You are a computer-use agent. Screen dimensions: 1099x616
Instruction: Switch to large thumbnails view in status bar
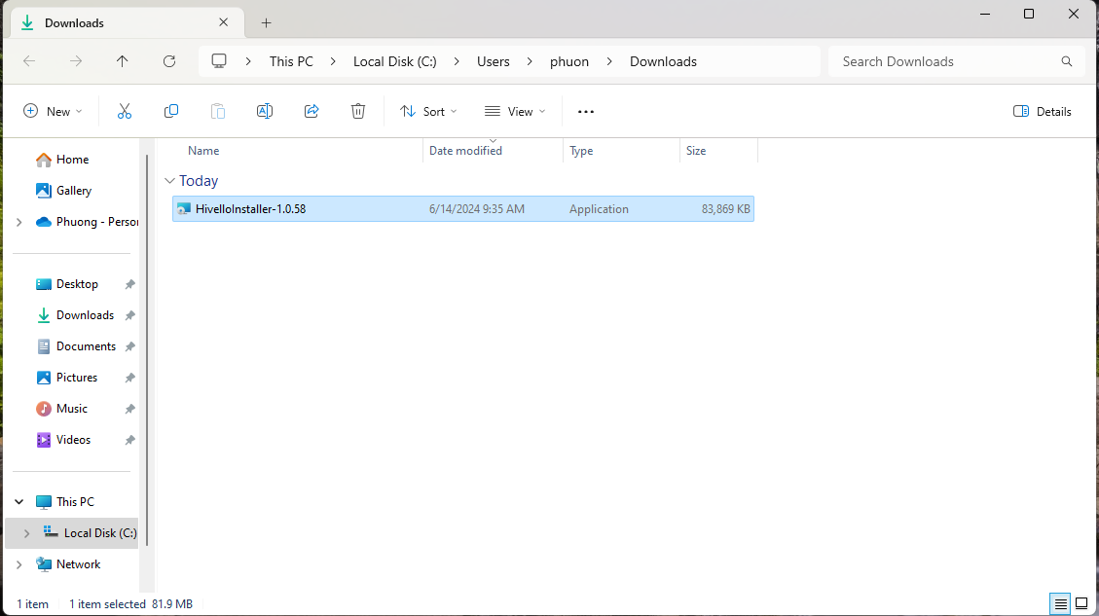point(1081,604)
